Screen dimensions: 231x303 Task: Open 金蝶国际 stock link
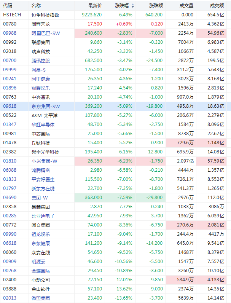tap(41, 271)
